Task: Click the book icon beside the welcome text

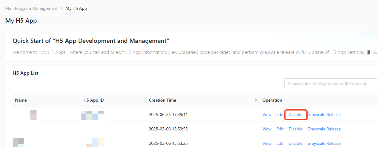Action: point(368,52)
